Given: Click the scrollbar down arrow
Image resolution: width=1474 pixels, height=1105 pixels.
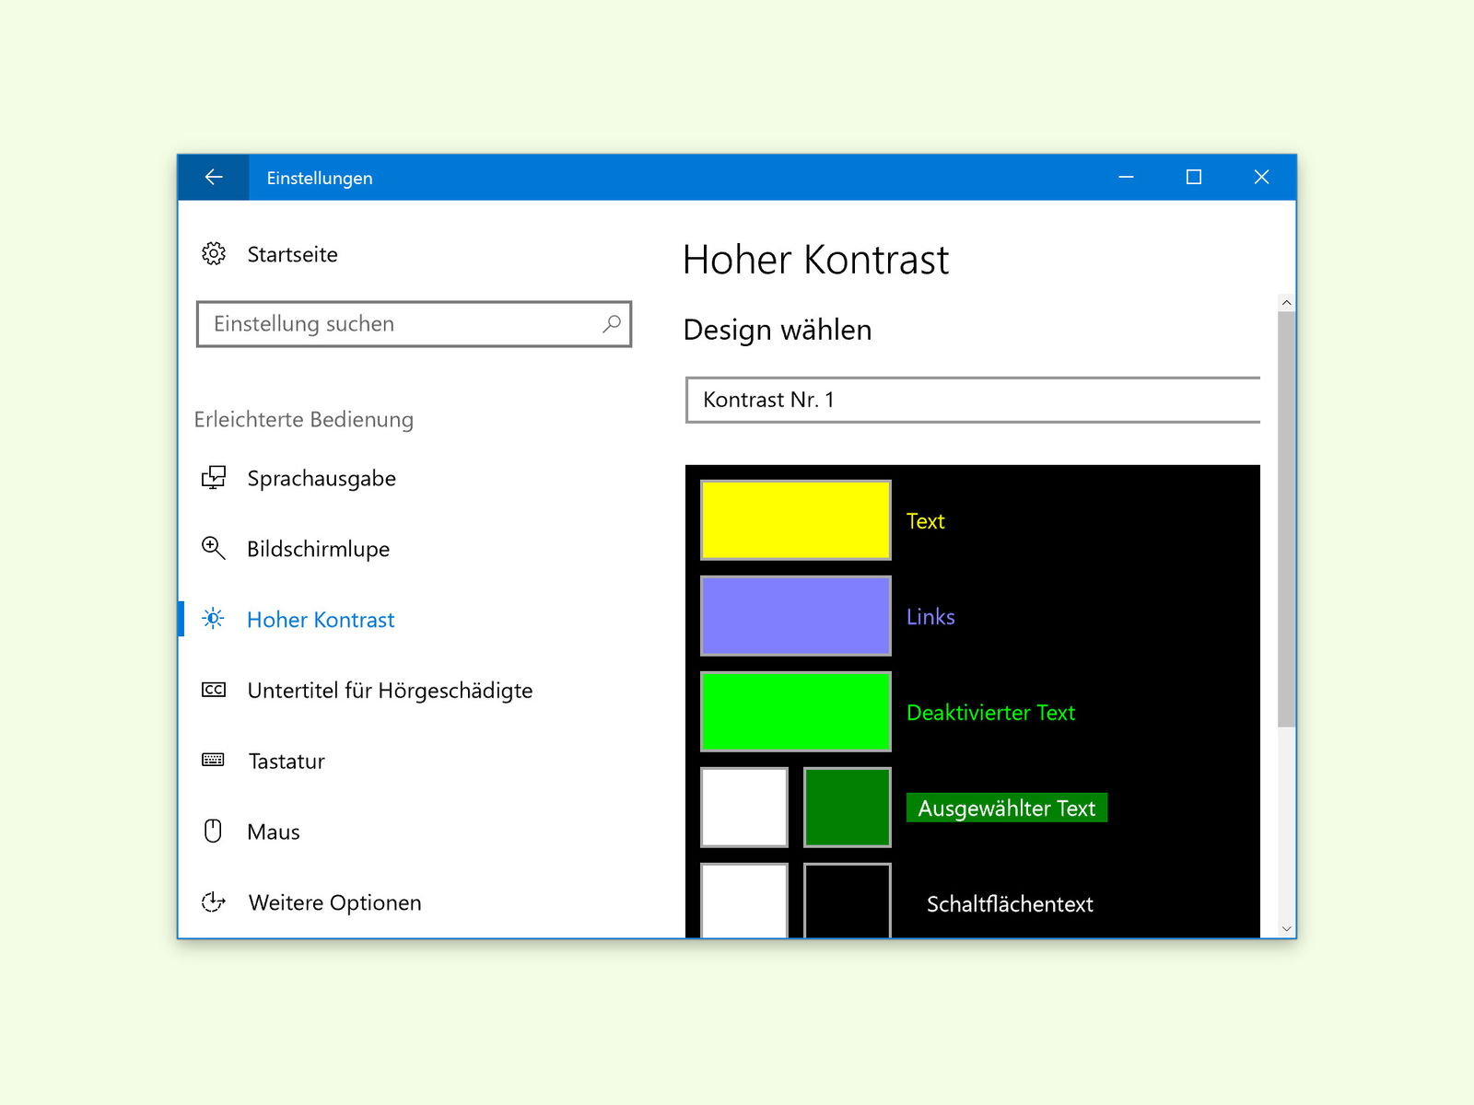Looking at the screenshot, I should coord(1287,929).
